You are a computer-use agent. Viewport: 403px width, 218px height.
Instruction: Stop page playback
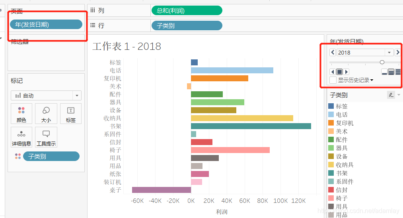click(x=339, y=72)
